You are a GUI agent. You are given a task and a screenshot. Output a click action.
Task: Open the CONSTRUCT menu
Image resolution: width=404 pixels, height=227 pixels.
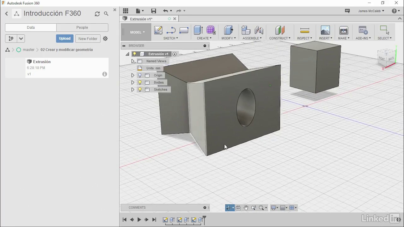click(280, 38)
